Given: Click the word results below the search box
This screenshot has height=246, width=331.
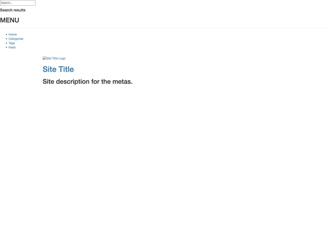Looking at the screenshot, I should tap(19, 10).
